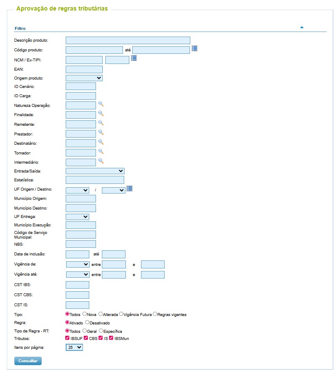Image resolution: width=336 pixels, height=377 pixels.
Task: Open the Origem produto dropdown
Action: (x=84, y=78)
